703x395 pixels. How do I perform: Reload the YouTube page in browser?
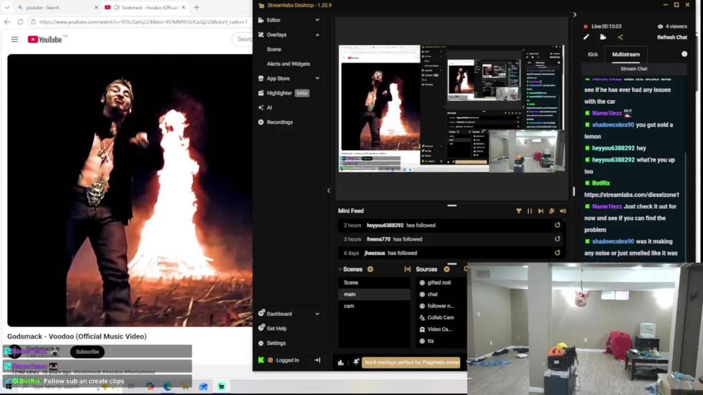point(20,22)
